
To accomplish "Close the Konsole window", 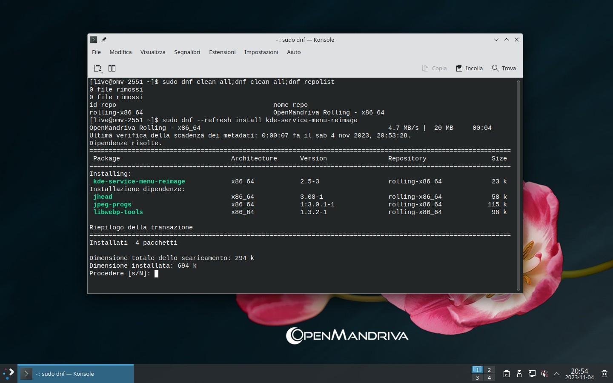I will coord(517,40).
